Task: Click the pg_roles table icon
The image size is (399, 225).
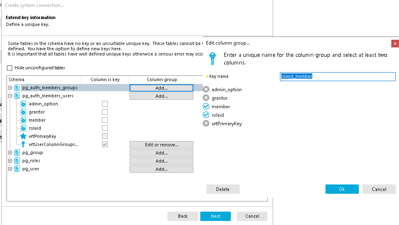Action: click(17, 161)
